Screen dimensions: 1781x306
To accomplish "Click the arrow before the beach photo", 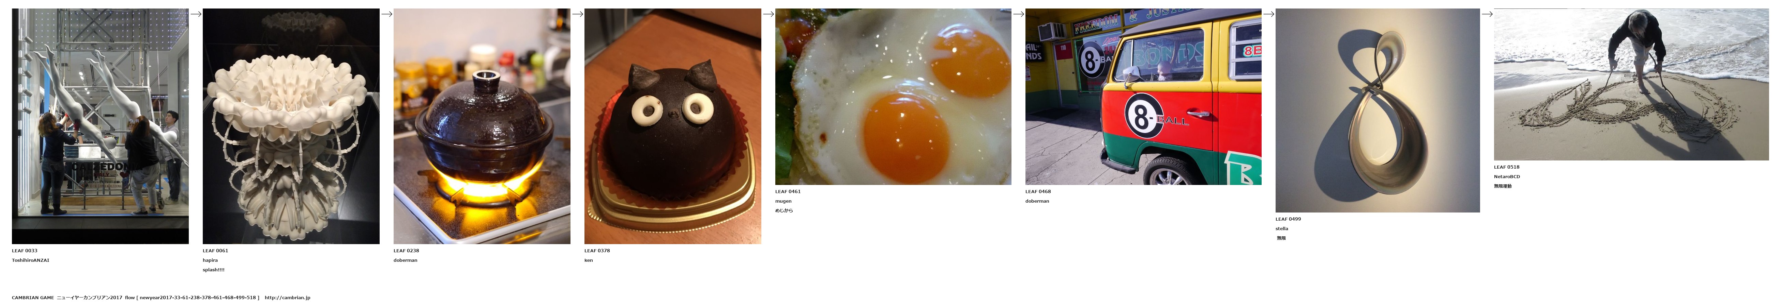I will click(x=1487, y=14).
